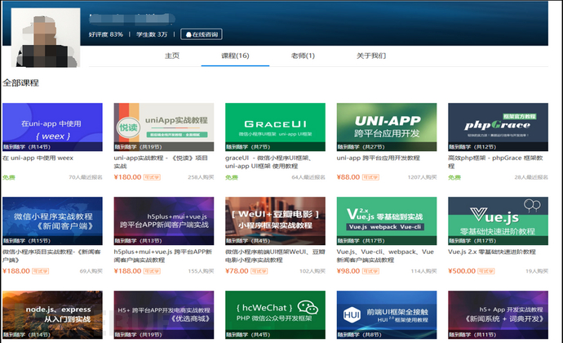Open the hcWeChat PHP course thumbnail
563x343 pixels.
click(x=276, y=314)
